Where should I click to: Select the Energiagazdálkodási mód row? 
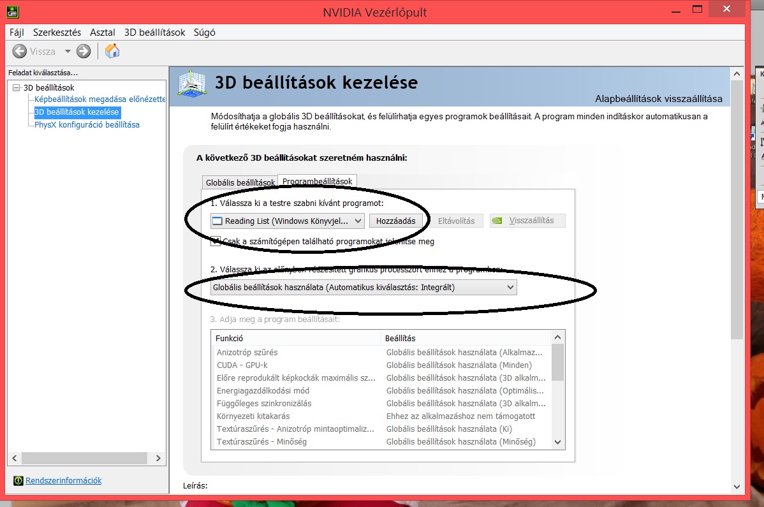pos(381,390)
